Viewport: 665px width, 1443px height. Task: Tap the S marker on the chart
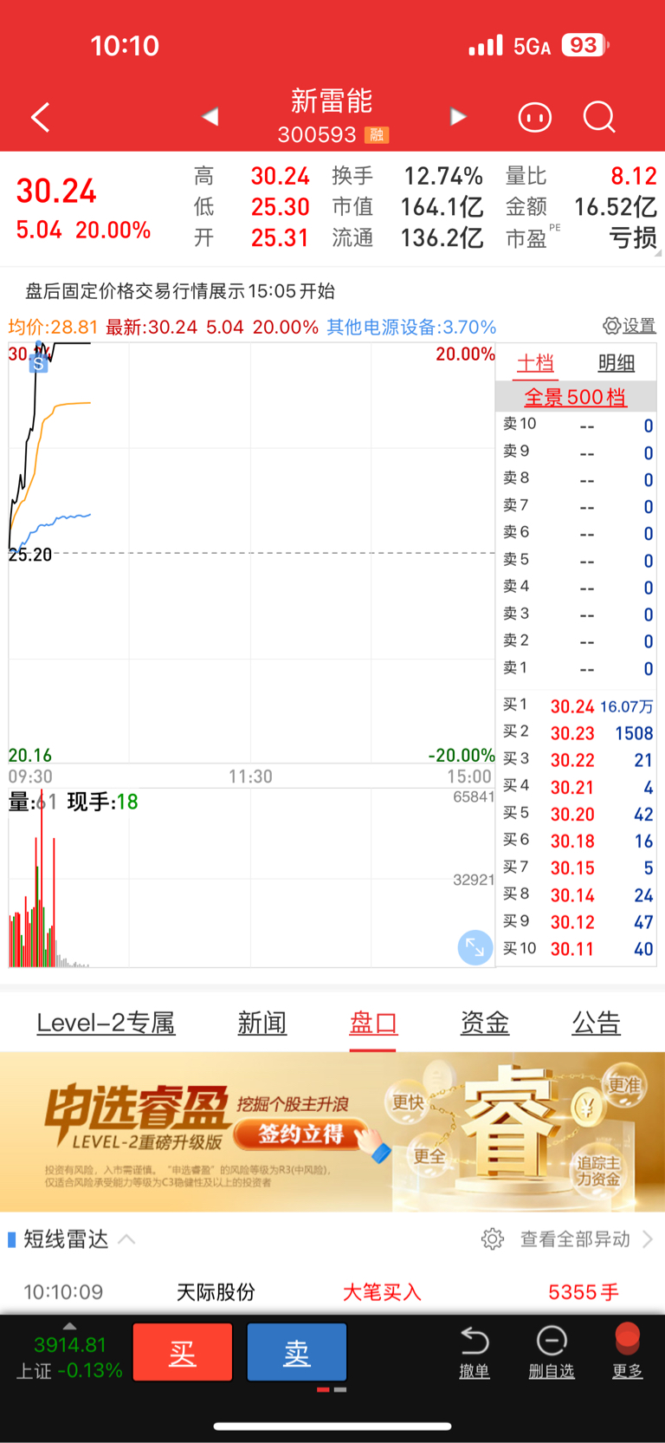tap(38, 363)
